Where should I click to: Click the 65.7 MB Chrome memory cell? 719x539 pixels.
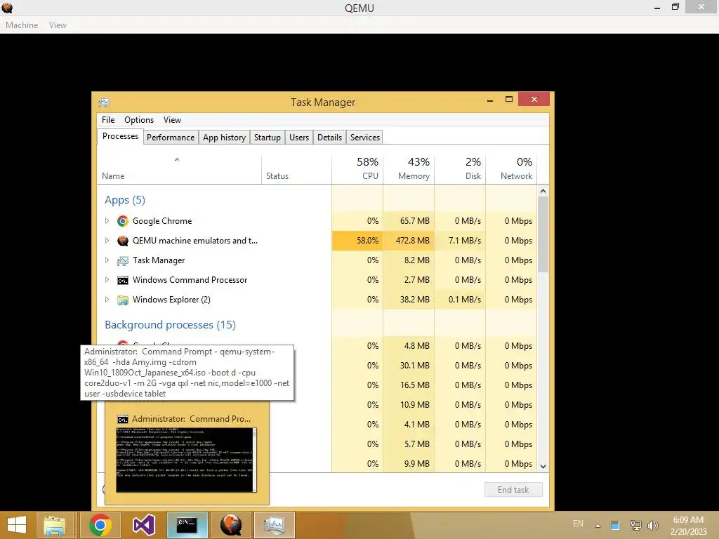point(409,221)
